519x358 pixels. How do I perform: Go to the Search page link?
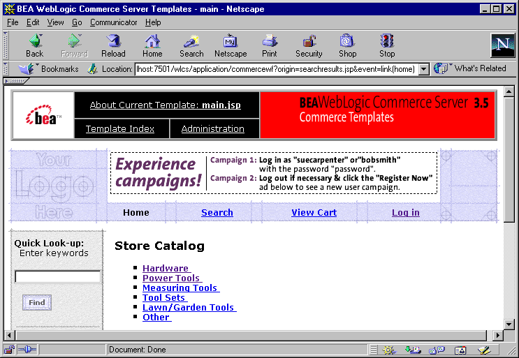point(217,213)
